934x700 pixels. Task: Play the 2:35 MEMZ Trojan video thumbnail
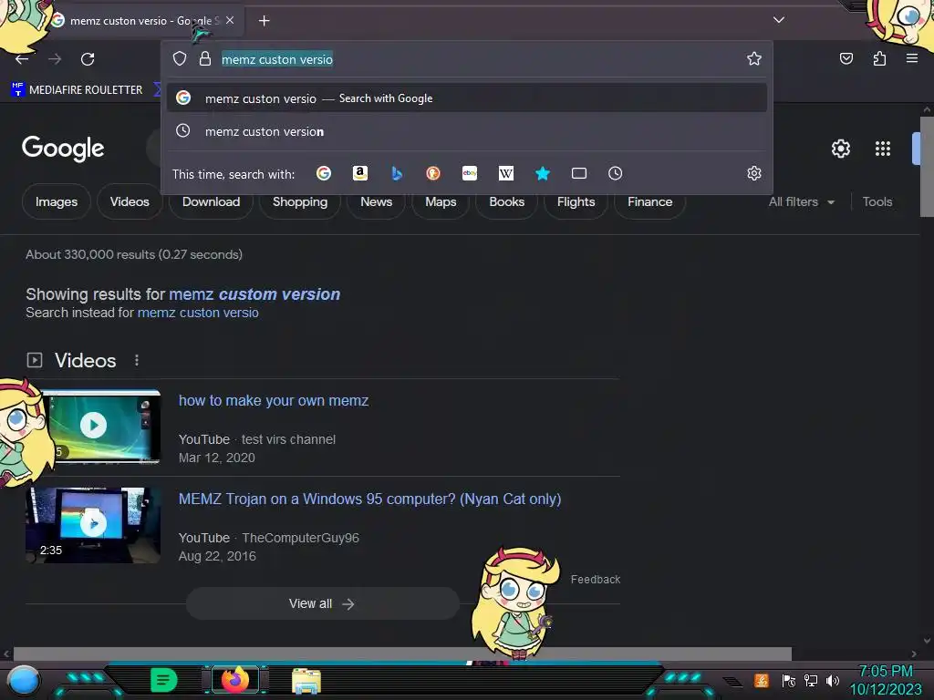click(x=94, y=524)
